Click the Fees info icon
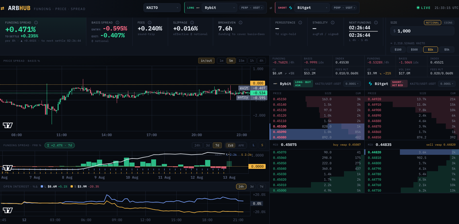This screenshot has width=459, height=224. pos(150,22)
